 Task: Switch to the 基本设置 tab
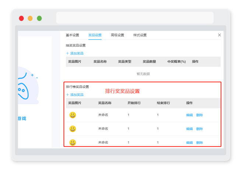[73, 35]
